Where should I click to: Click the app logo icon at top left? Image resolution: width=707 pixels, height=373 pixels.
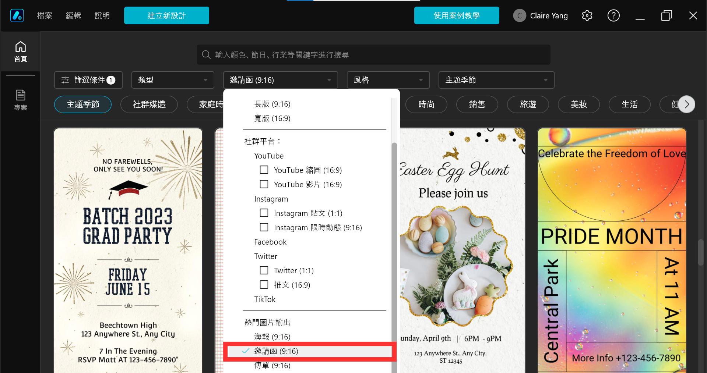[17, 15]
